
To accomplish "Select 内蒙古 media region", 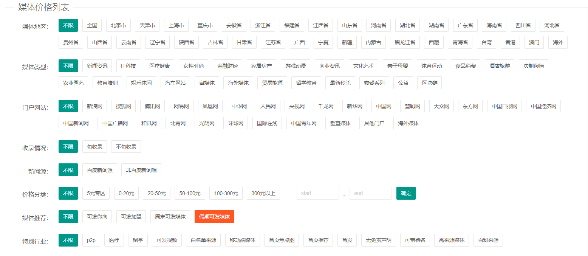I will 373,42.
